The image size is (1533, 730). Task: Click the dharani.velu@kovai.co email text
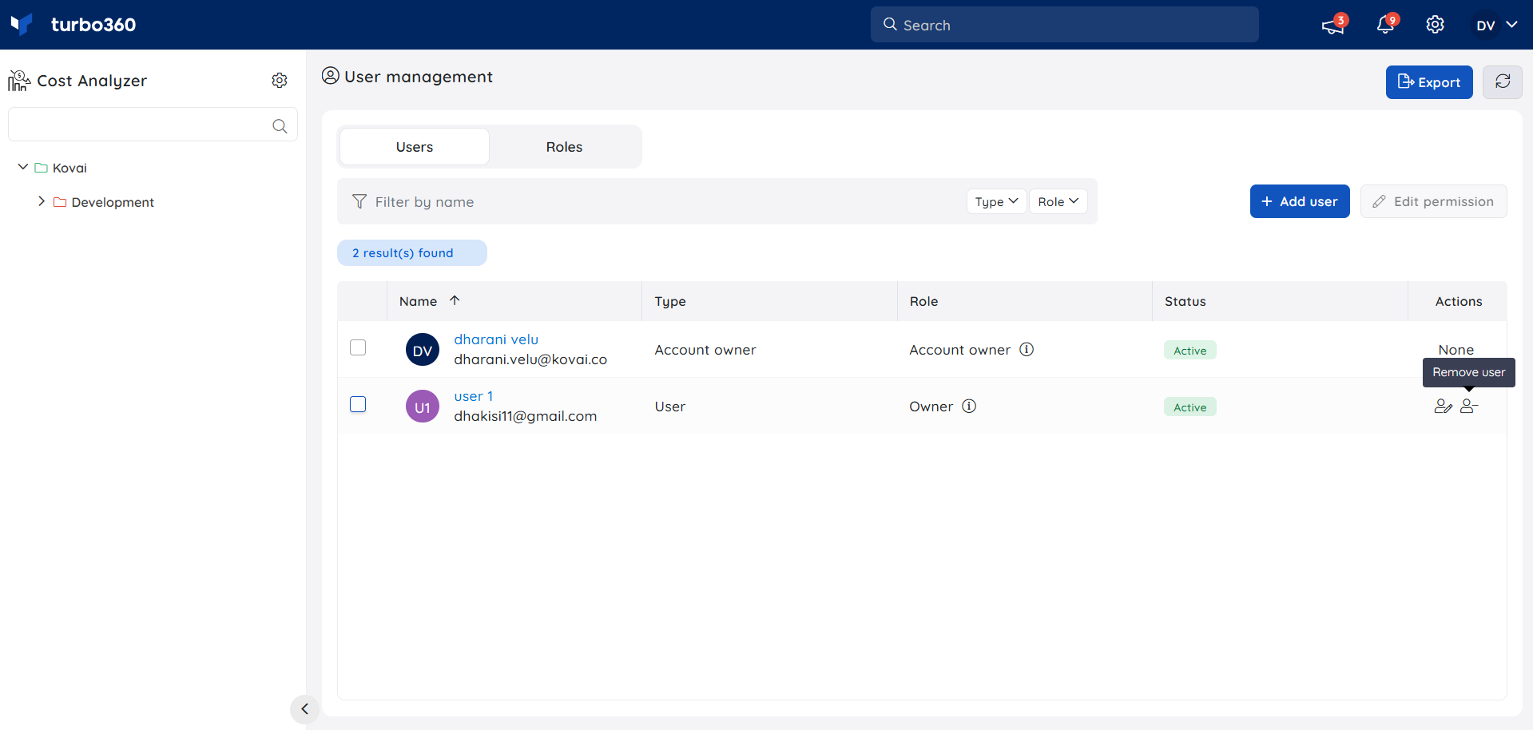coord(530,359)
